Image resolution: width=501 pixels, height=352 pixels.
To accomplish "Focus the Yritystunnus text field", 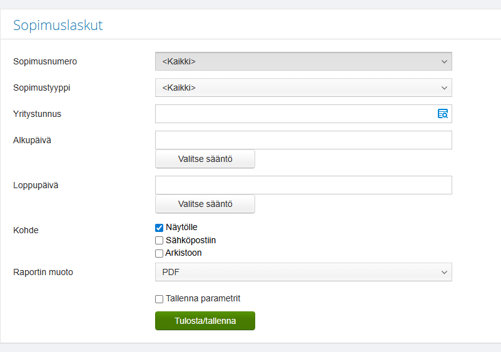I will pos(294,114).
